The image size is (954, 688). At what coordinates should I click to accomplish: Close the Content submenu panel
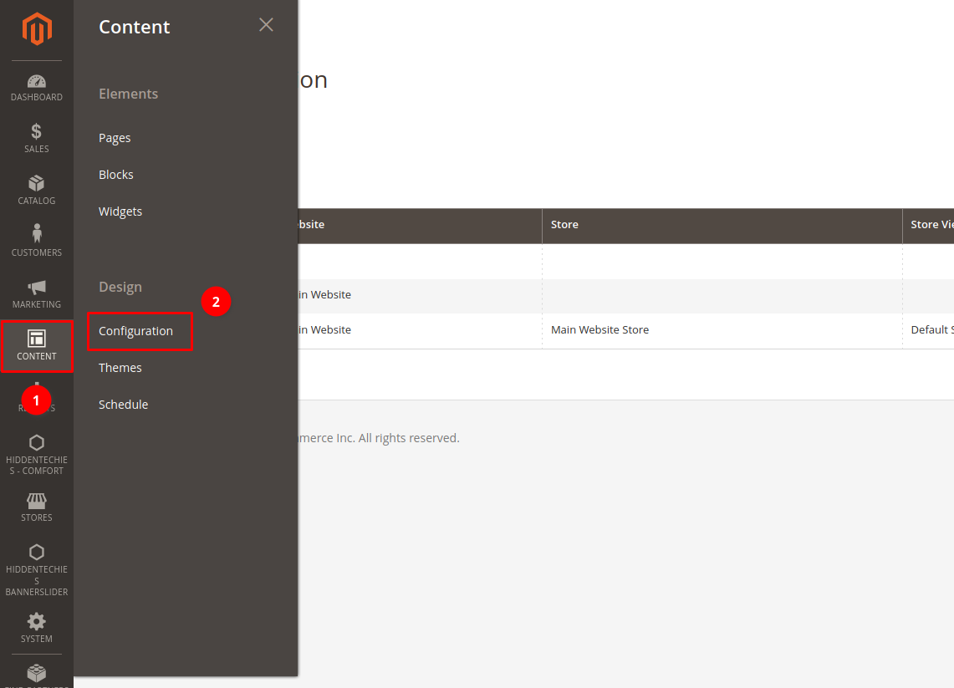(266, 25)
